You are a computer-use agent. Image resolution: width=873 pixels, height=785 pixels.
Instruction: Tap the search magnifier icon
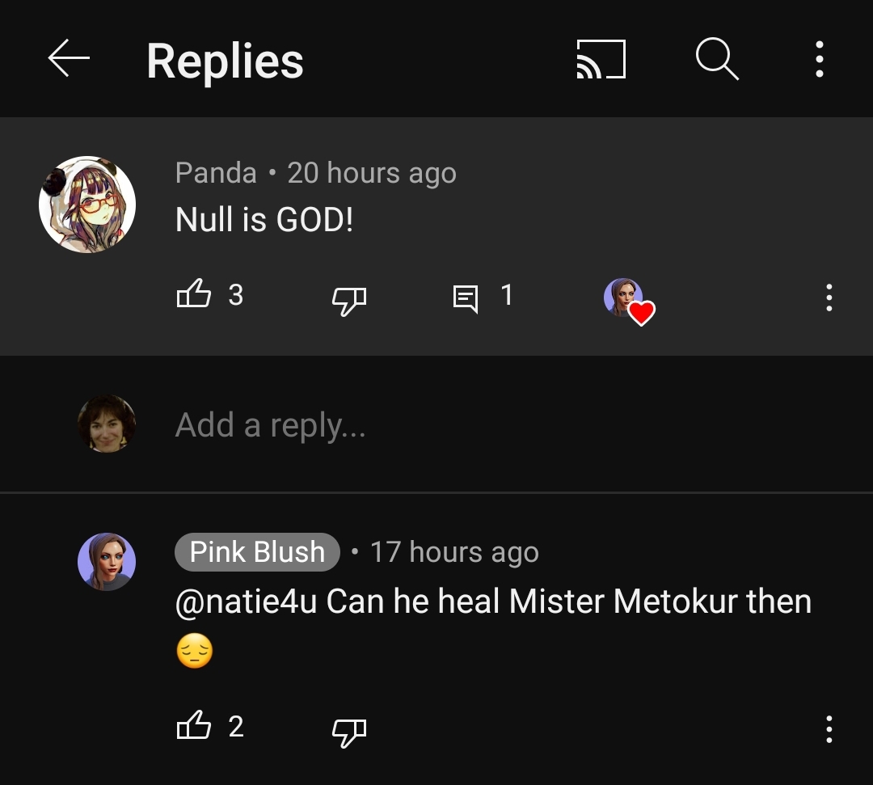tap(716, 60)
